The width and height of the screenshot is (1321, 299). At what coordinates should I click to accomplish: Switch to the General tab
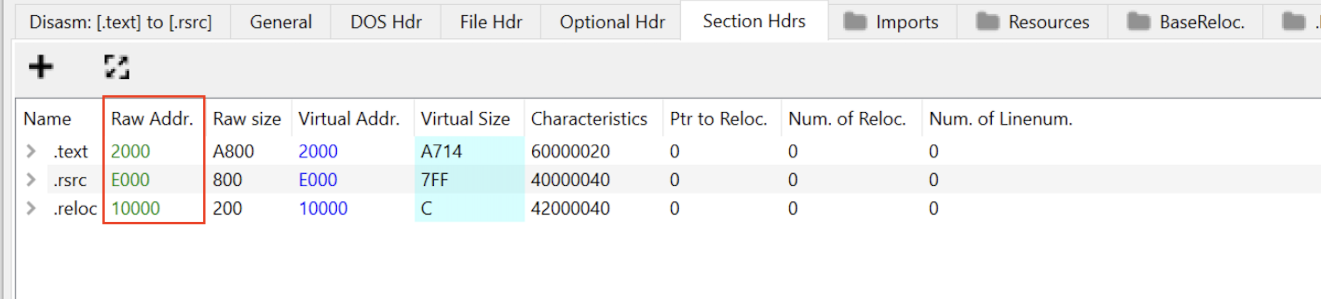pyautogui.click(x=280, y=22)
